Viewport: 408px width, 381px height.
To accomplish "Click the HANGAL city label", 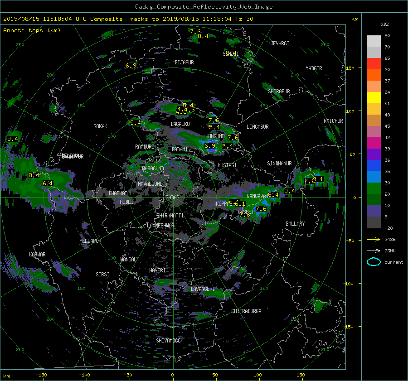I will click(128, 260).
